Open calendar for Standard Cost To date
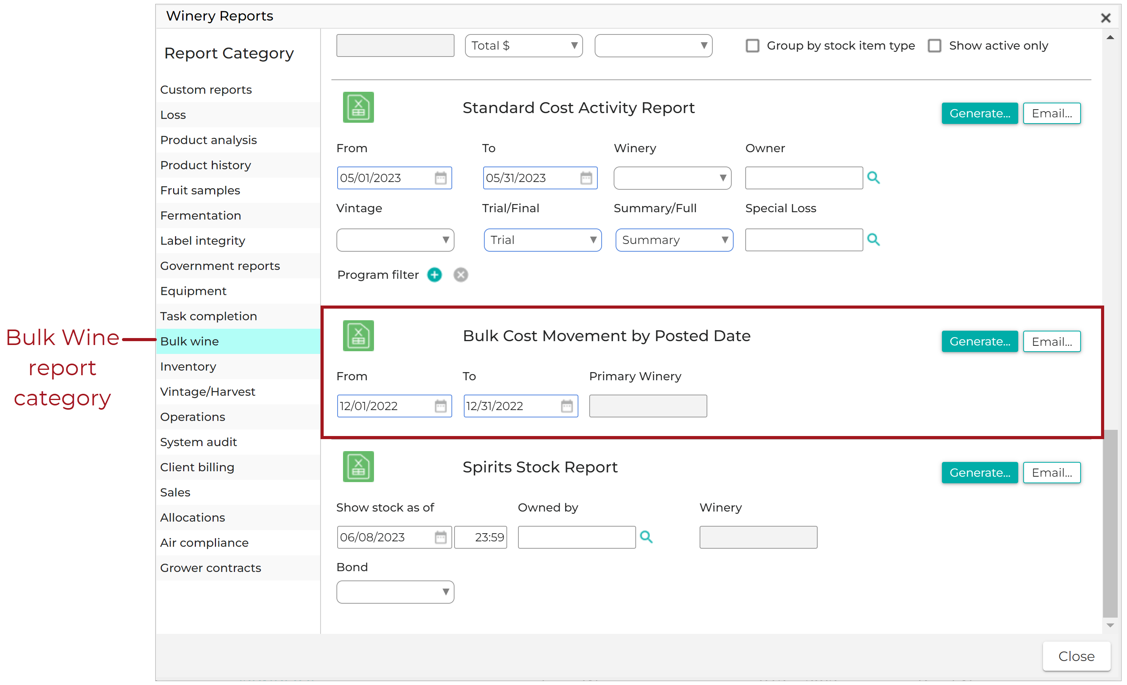 click(x=586, y=177)
